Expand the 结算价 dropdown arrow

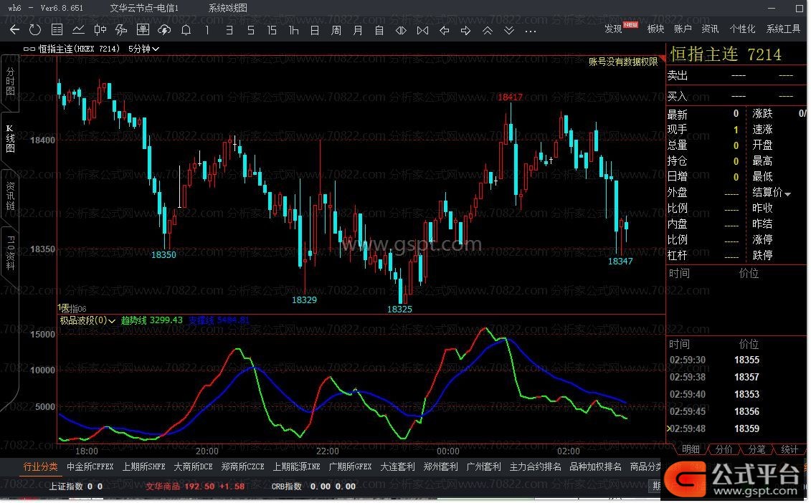[788, 194]
